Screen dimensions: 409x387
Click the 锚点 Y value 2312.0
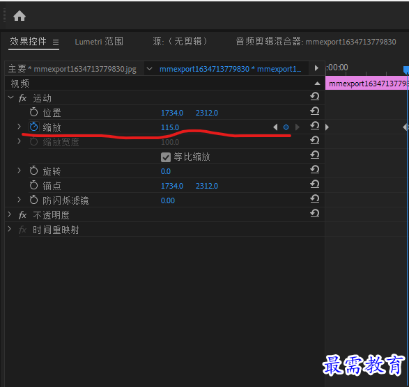206,186
